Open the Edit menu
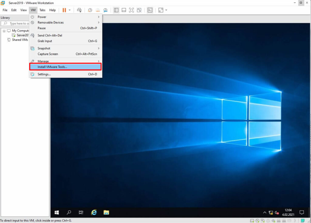 click(x=14, y=10)
